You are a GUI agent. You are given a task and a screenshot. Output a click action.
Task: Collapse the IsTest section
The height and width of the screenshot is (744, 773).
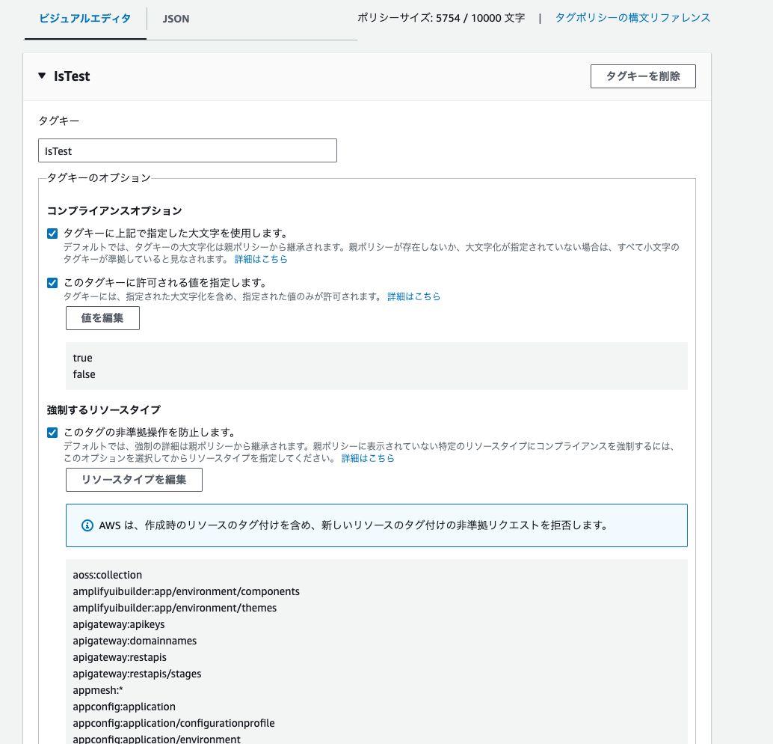point(42,76)
